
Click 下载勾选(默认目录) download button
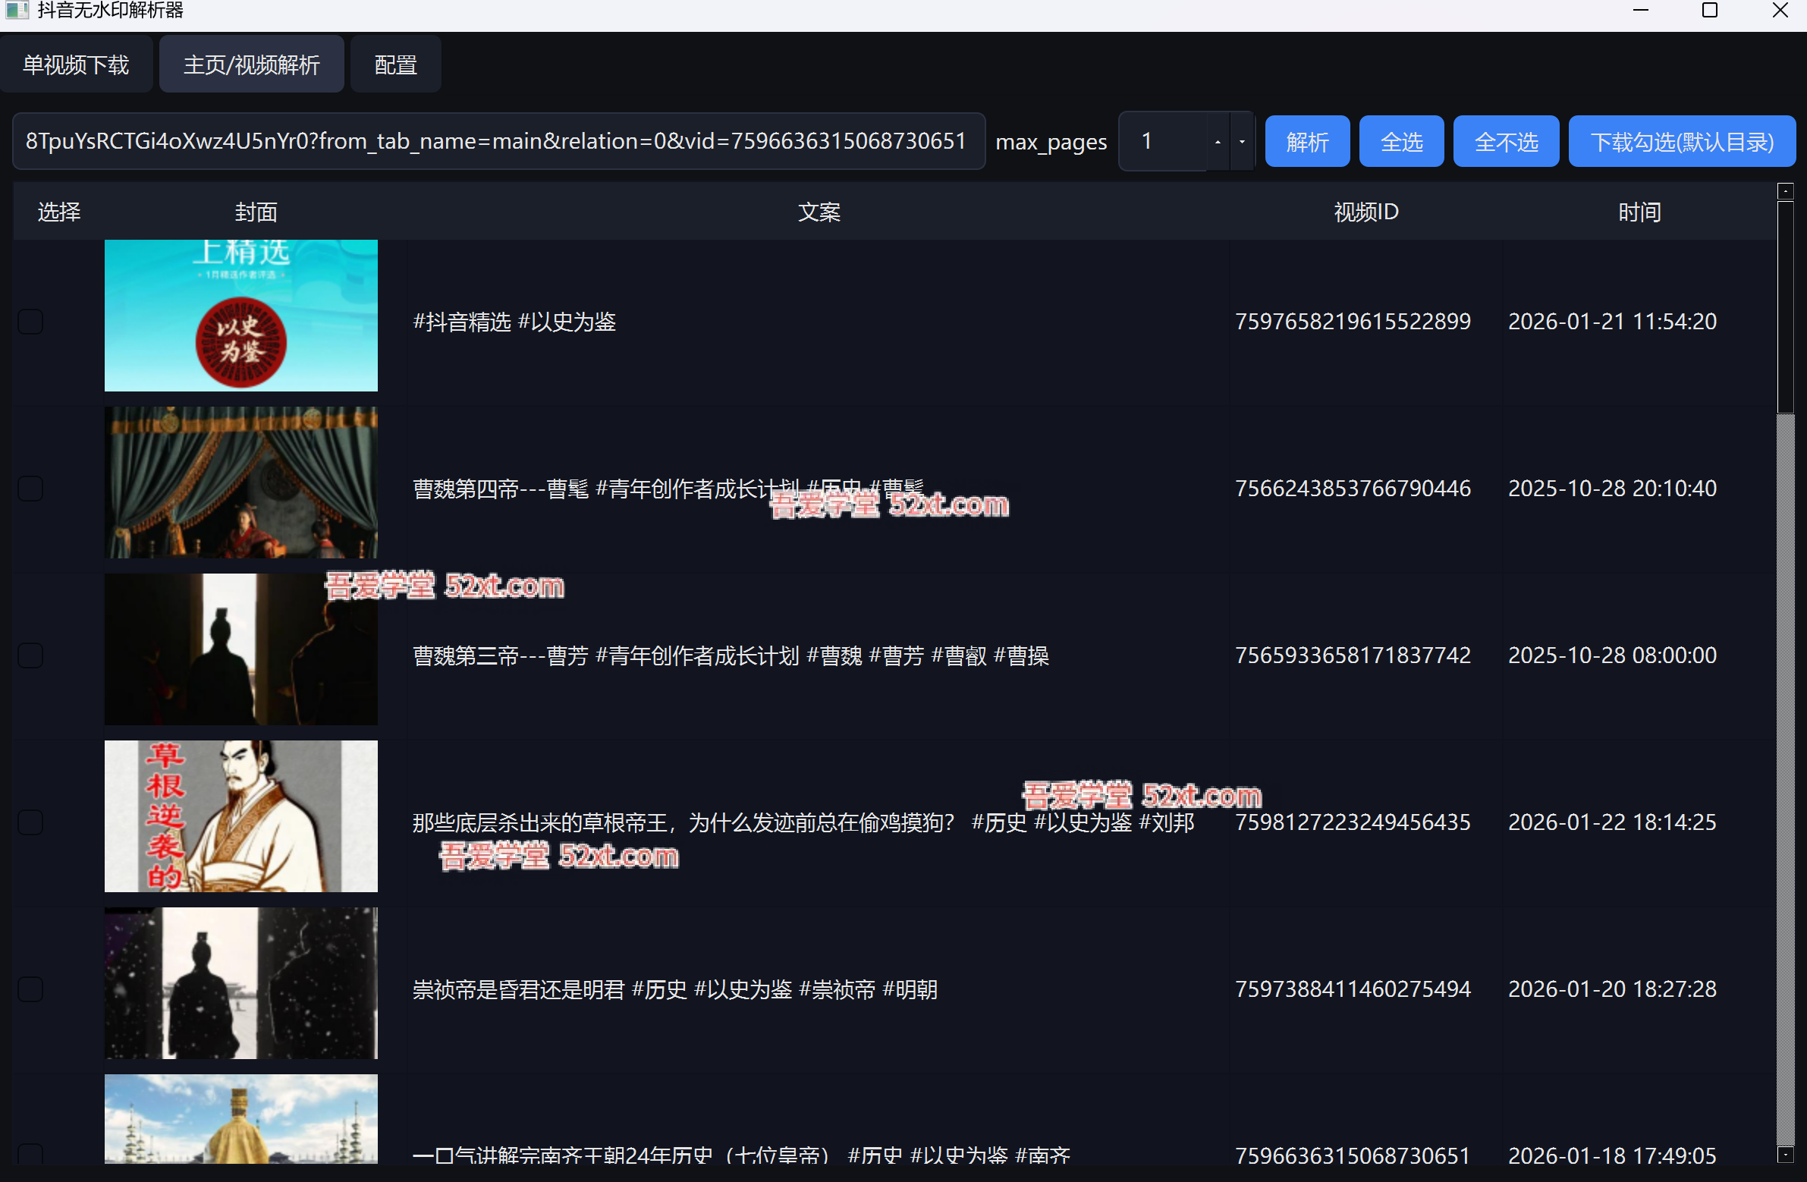tap(1681, 142)
